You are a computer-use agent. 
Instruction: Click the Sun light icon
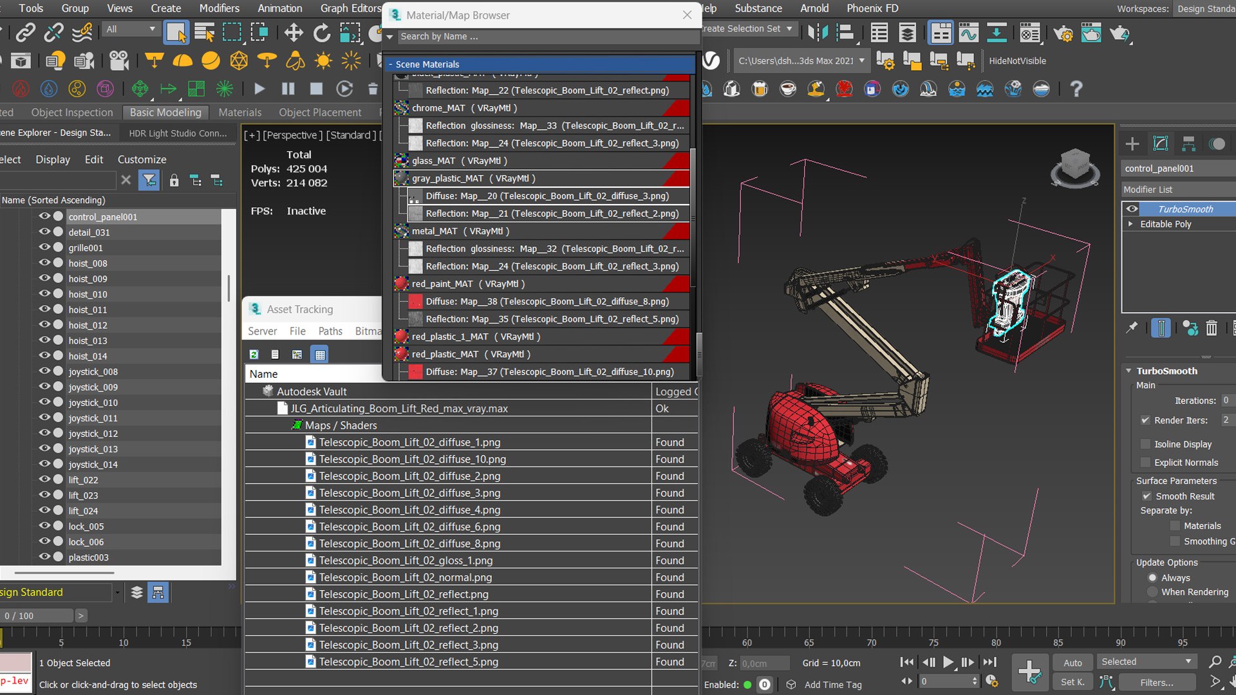tap(323, 60)
